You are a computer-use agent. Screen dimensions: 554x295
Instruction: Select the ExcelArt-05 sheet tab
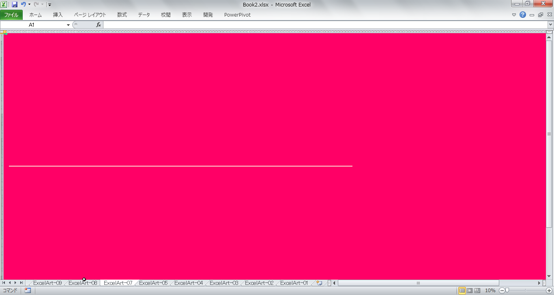point(153,283)
